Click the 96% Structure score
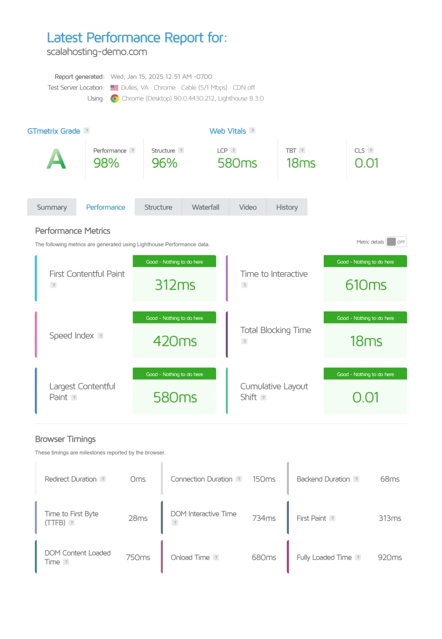Screen dimensions: 442x639 pyautogui.click(x=164, y=163)
